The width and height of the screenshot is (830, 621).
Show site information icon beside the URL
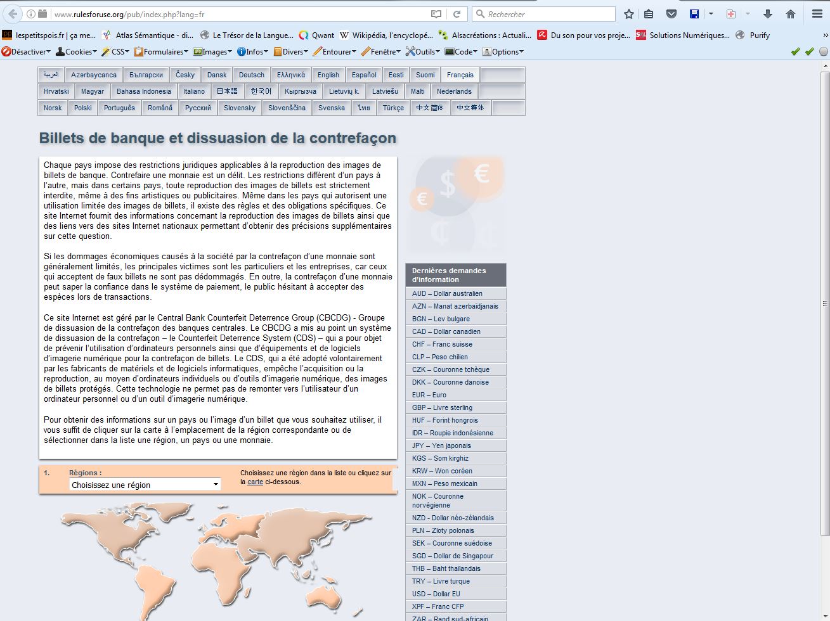pyautogui.click(x=31, y=14)
